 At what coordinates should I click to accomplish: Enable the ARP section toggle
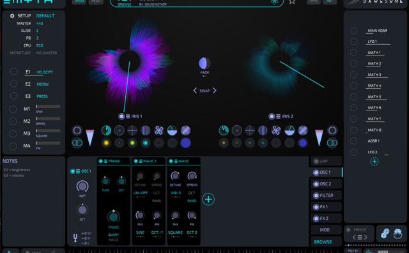tap(316, 162)
